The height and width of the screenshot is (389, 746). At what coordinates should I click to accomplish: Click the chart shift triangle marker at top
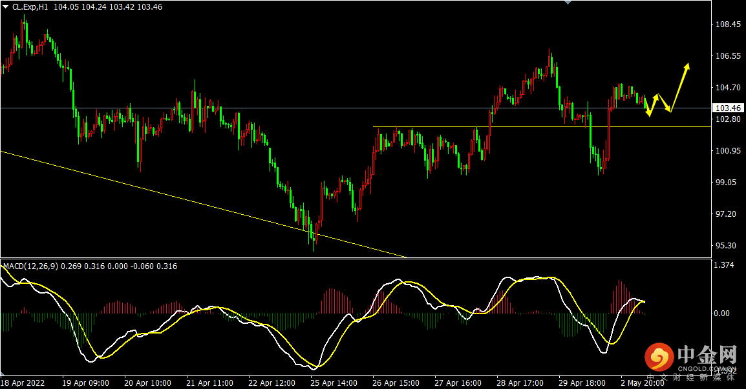point(568,3)
